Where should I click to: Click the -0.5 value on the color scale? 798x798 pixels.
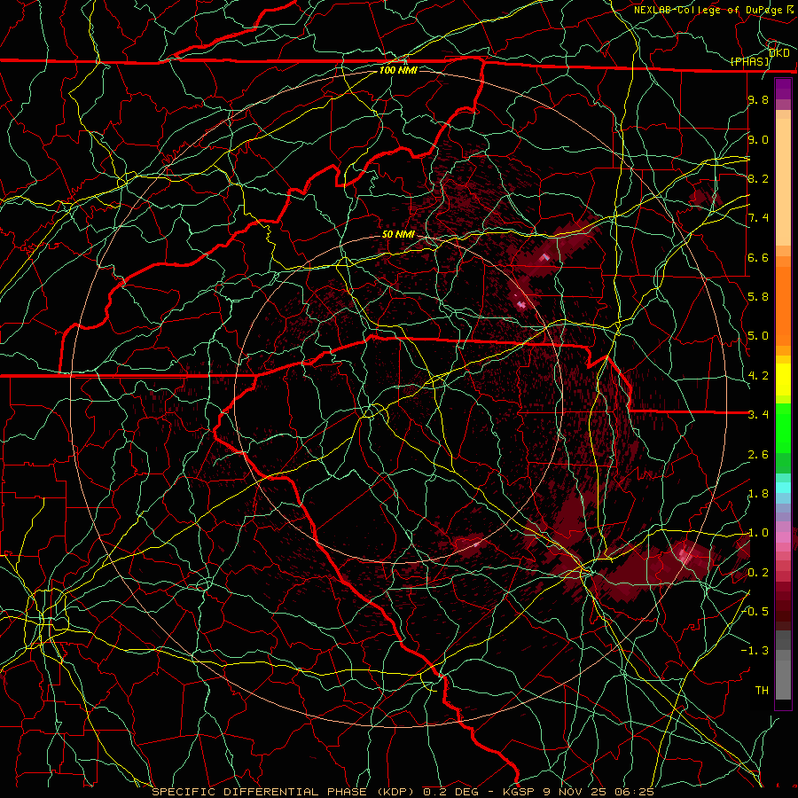(755, 612)
